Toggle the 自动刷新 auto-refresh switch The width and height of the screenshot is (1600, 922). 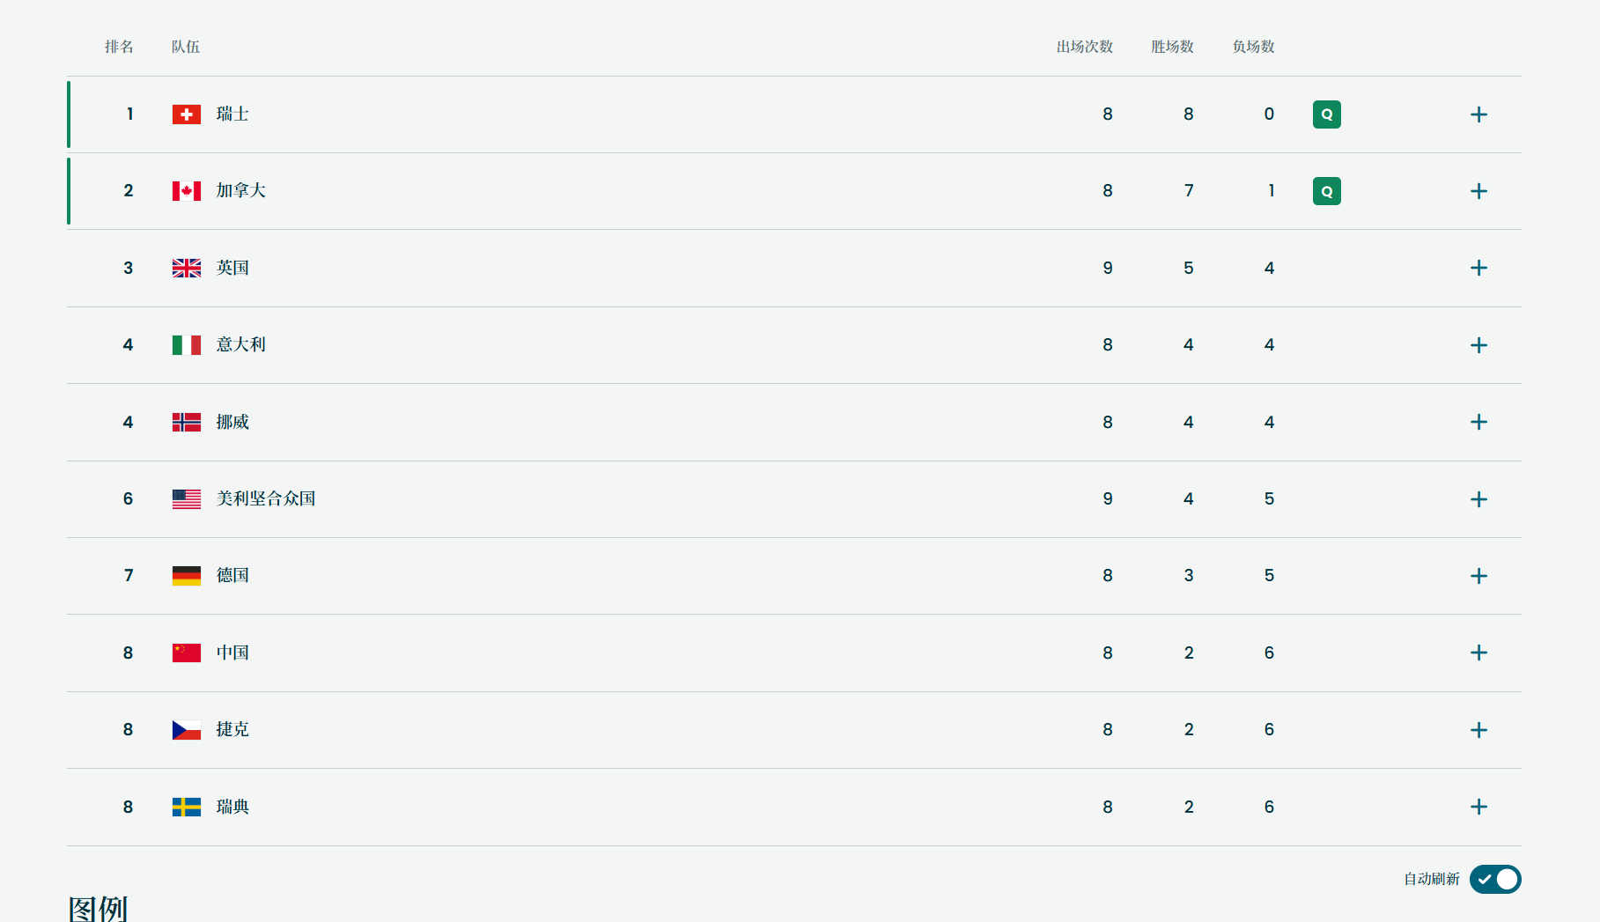coord(1495,879)
